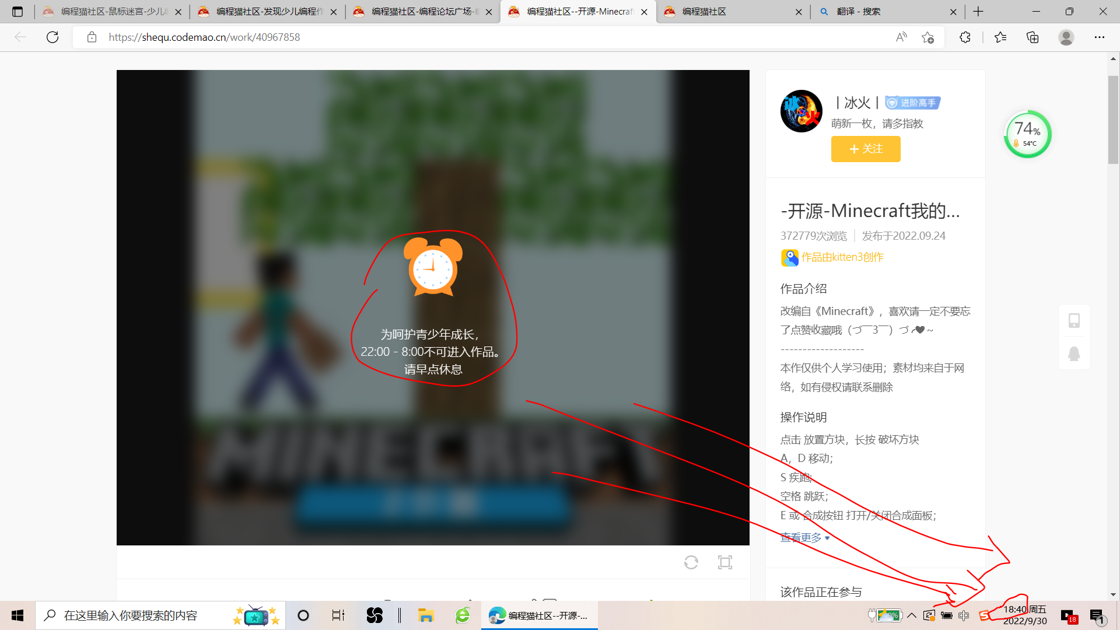Switch to the 发现少儿编程作 browser tab

[267, 12]
